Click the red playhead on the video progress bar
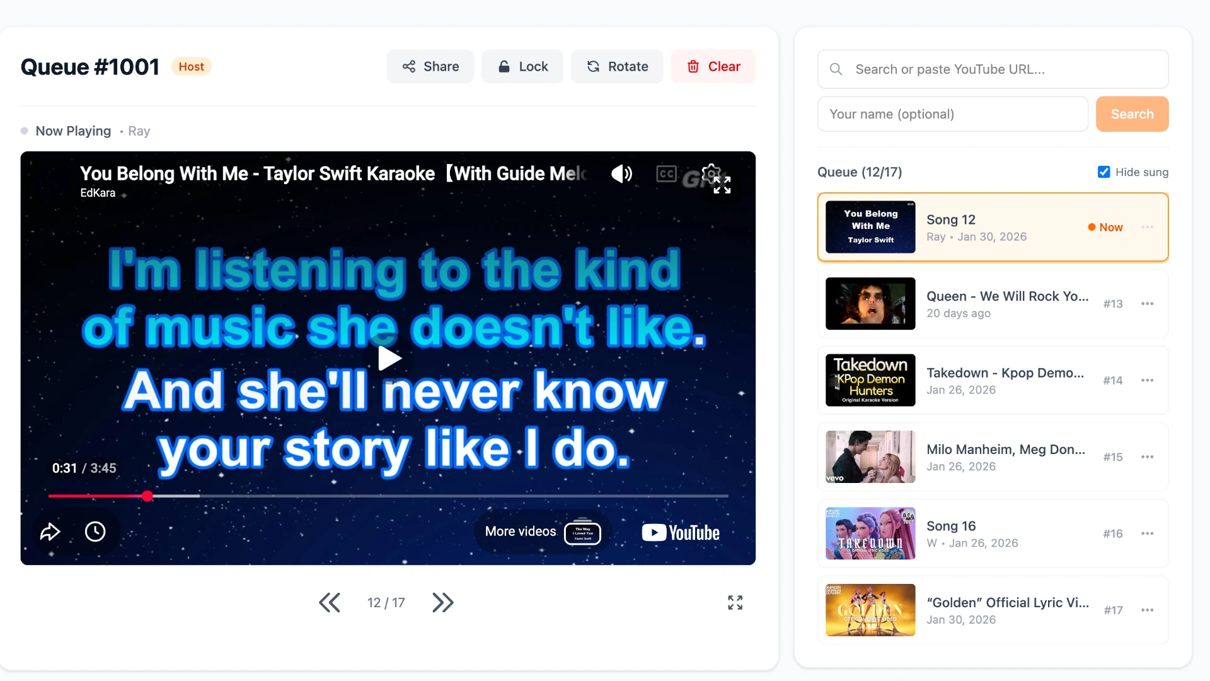 (147, 496)
